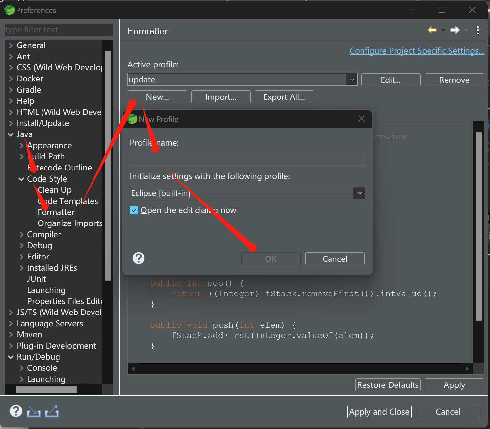Click the Edit... profile button
The height and width of the screenshot is (429, 490).
pyautogui.click(x=391, y=80)
